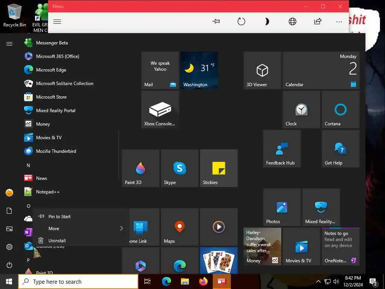Click the O letter group header

point(29,206)
